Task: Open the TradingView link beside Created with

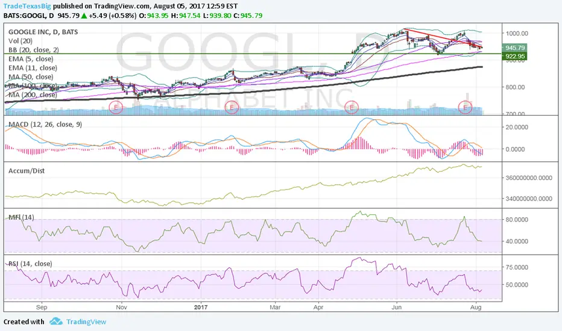Action: [x=86, y=322]
